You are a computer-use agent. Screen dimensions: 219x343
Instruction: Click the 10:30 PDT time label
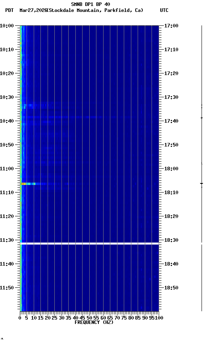(7, 97)
